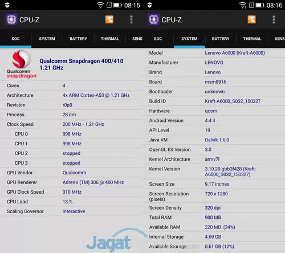
Task: Tap the Wi-Fi status icon in left status bar
Action: point(100,5)
